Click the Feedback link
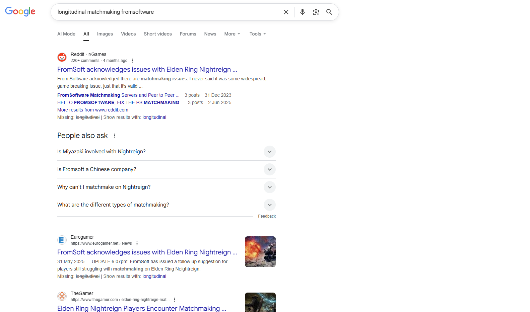Screen dimensions: 530x312 coord(267,216)
